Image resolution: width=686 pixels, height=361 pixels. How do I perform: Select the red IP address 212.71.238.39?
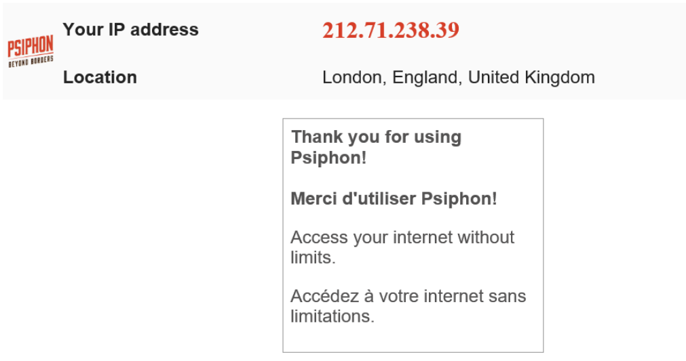click(x=391, y=30)
